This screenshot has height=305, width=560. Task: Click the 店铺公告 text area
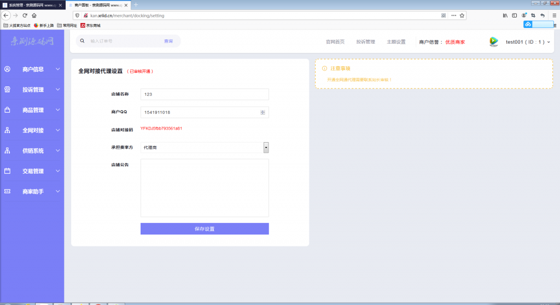205,188
